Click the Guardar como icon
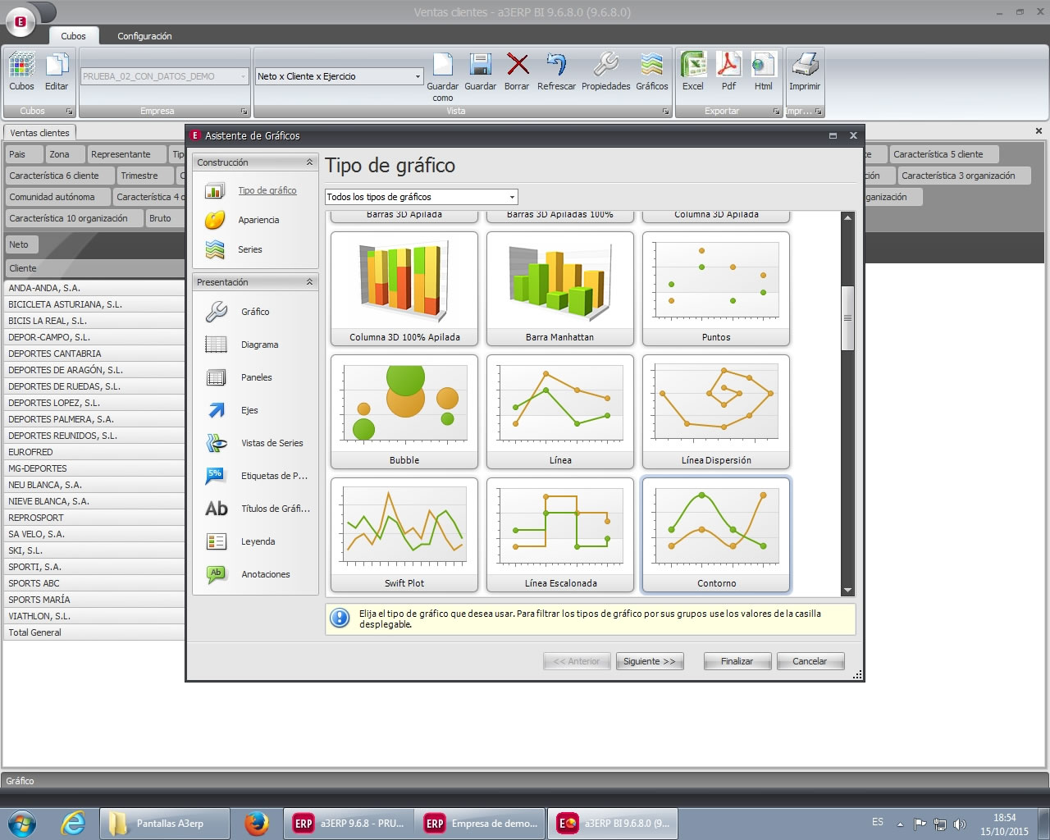Screen dimensions: 1050x840 442,77
